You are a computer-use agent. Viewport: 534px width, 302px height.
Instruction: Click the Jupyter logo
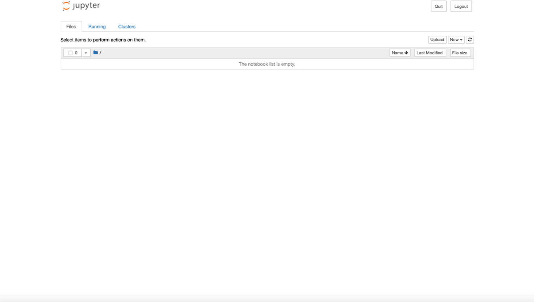[80, 5]
